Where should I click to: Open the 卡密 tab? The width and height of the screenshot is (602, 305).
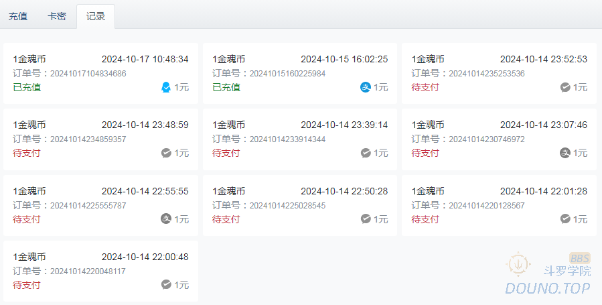pos(57,16)
